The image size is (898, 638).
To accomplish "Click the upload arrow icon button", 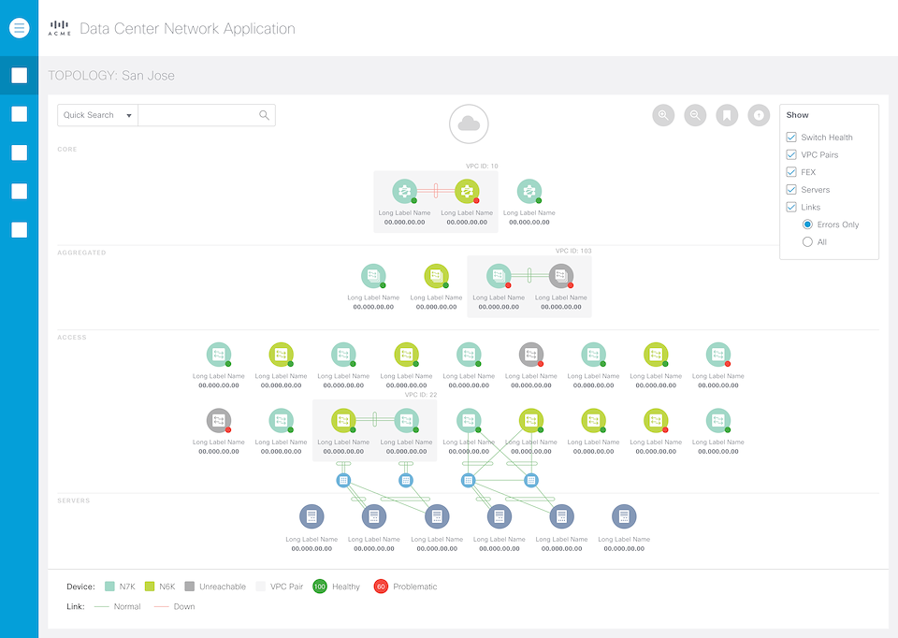I will pos(759,115).
